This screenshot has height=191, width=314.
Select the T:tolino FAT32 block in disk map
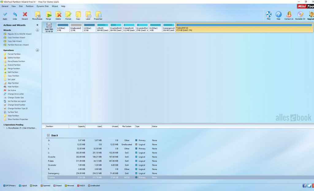(244, 27)
